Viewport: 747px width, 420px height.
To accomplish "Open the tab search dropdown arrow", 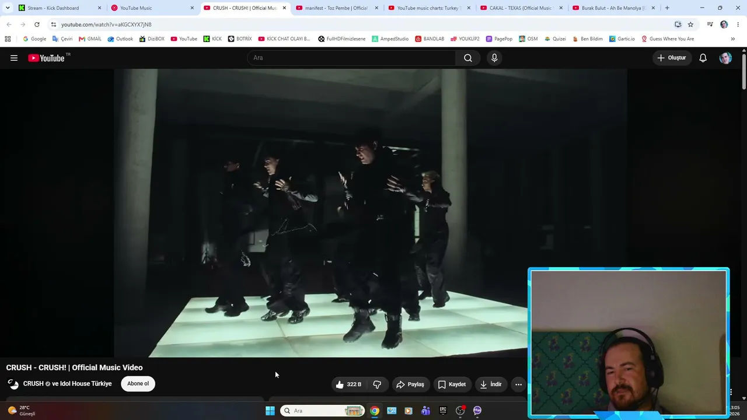I will [x=8, y=8].
